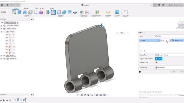Open the Corner Type Rolling Ball dropdown
Image resolution: width=184 pixels, height=103 pixels.
169,68
